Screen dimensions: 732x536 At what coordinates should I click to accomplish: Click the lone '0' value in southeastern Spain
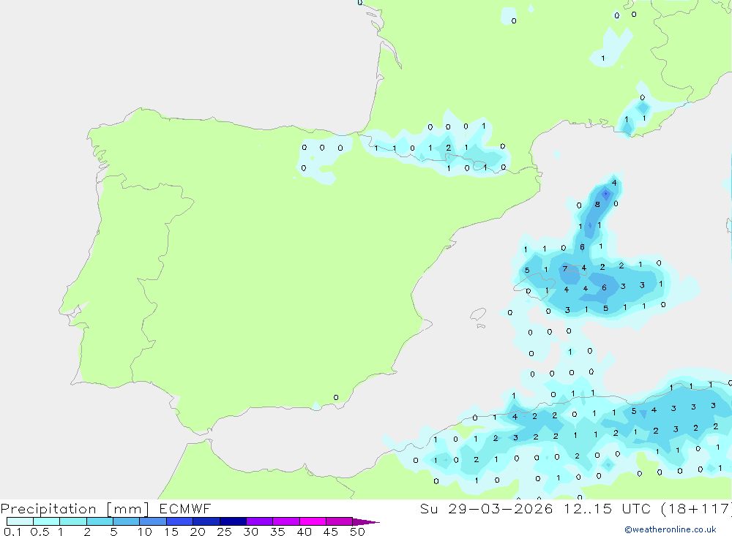(x=336, y=398)
